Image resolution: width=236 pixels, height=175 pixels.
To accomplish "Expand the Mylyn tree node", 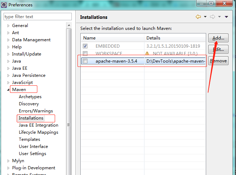I will (8, 161).
